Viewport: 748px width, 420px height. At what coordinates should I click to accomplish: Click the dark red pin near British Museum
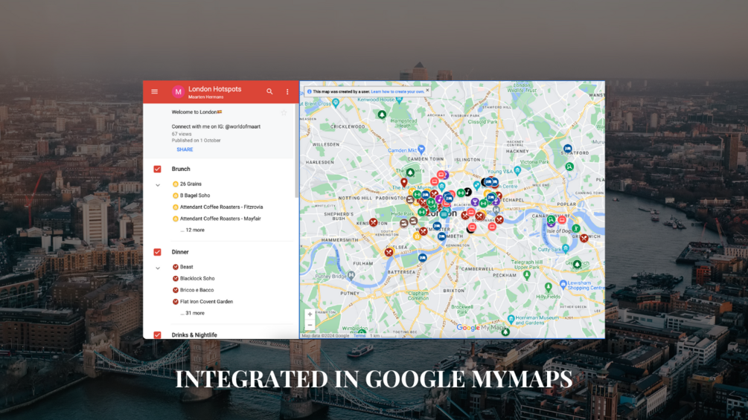[x=404, y=182]
